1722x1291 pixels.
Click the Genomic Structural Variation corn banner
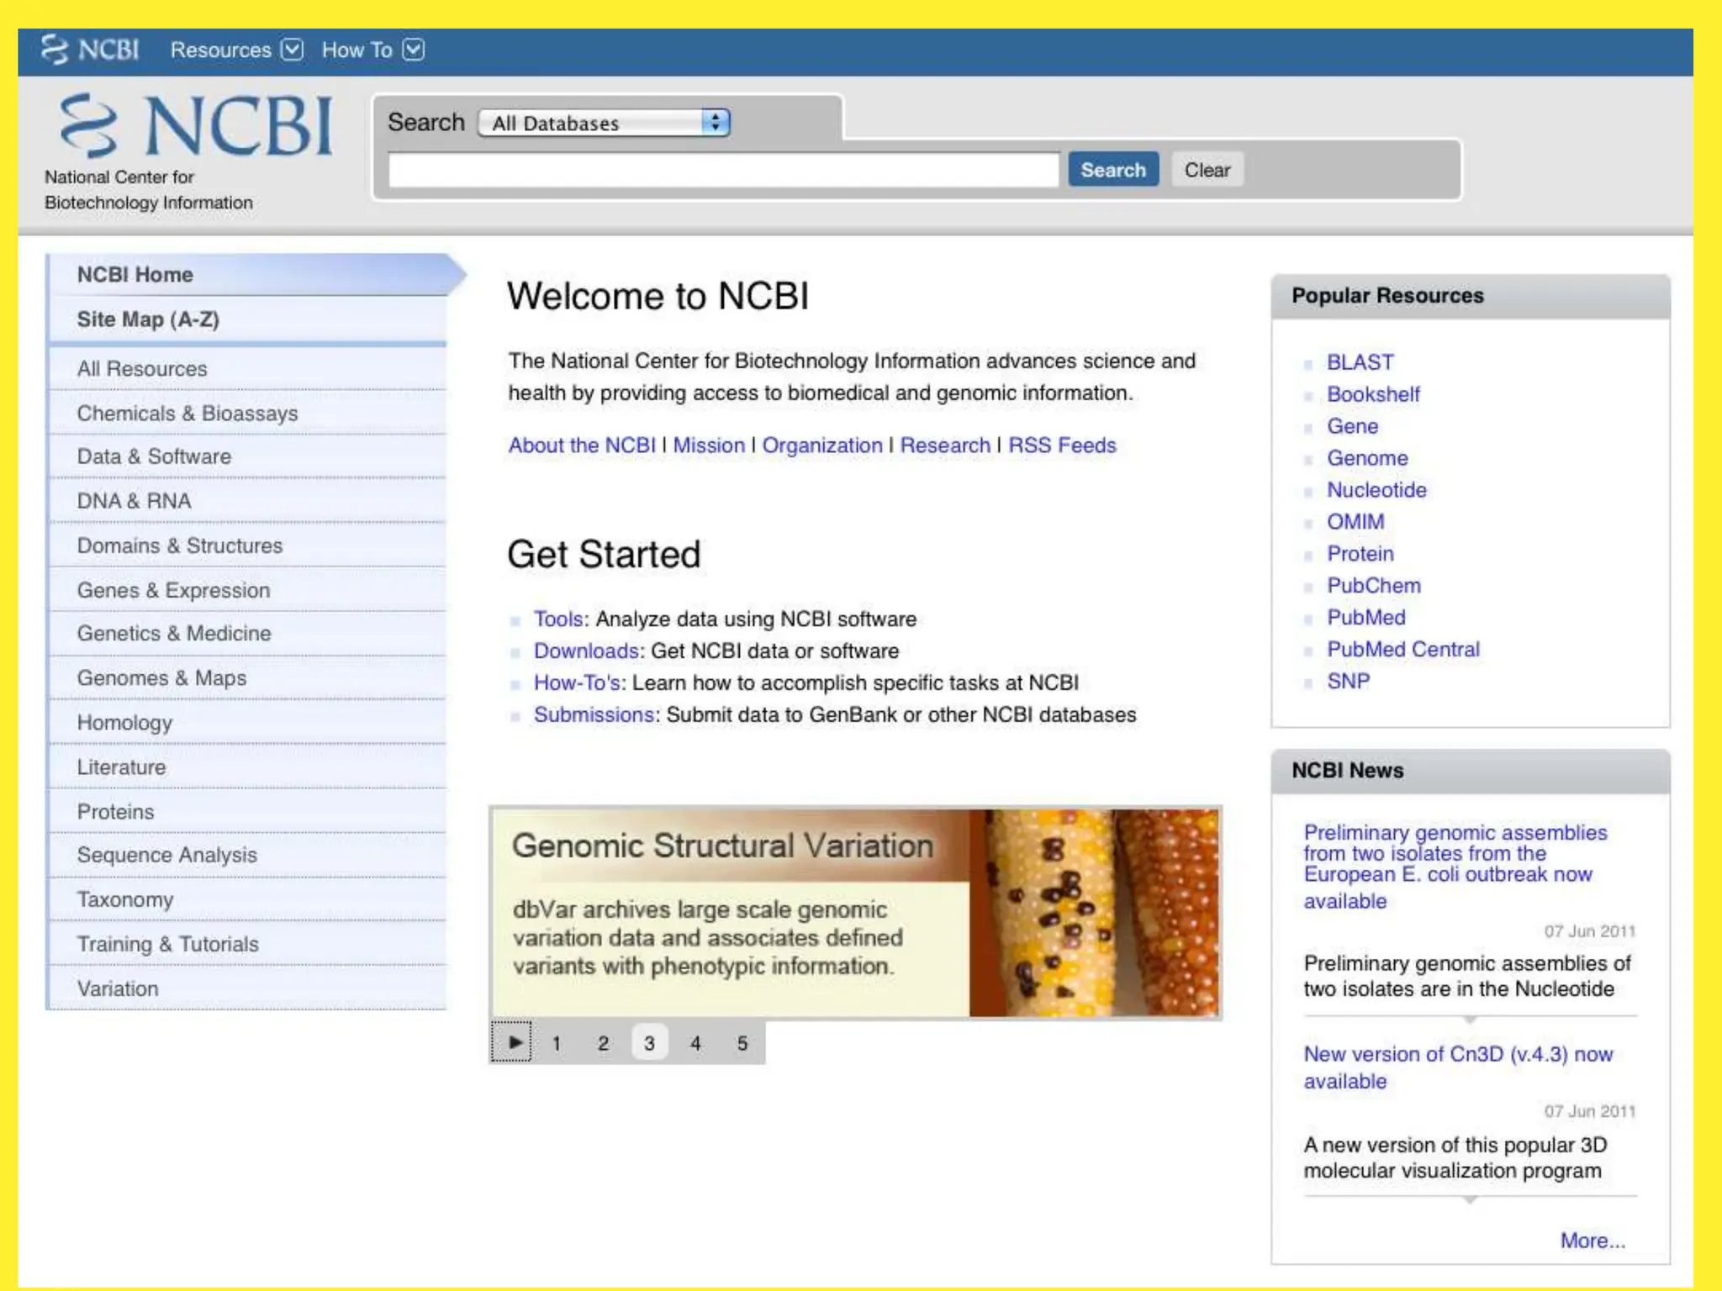click(x=854, y=913)
